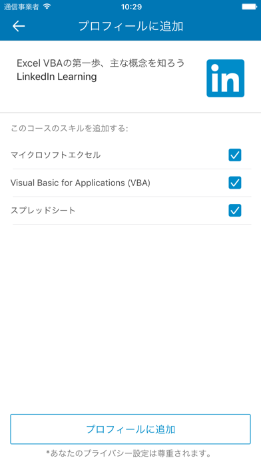Image resolution: width=261 pixels, height=464 pixels.
Task: Tap the 10:29 clock in status bar
Action: (x=131, y=7)
